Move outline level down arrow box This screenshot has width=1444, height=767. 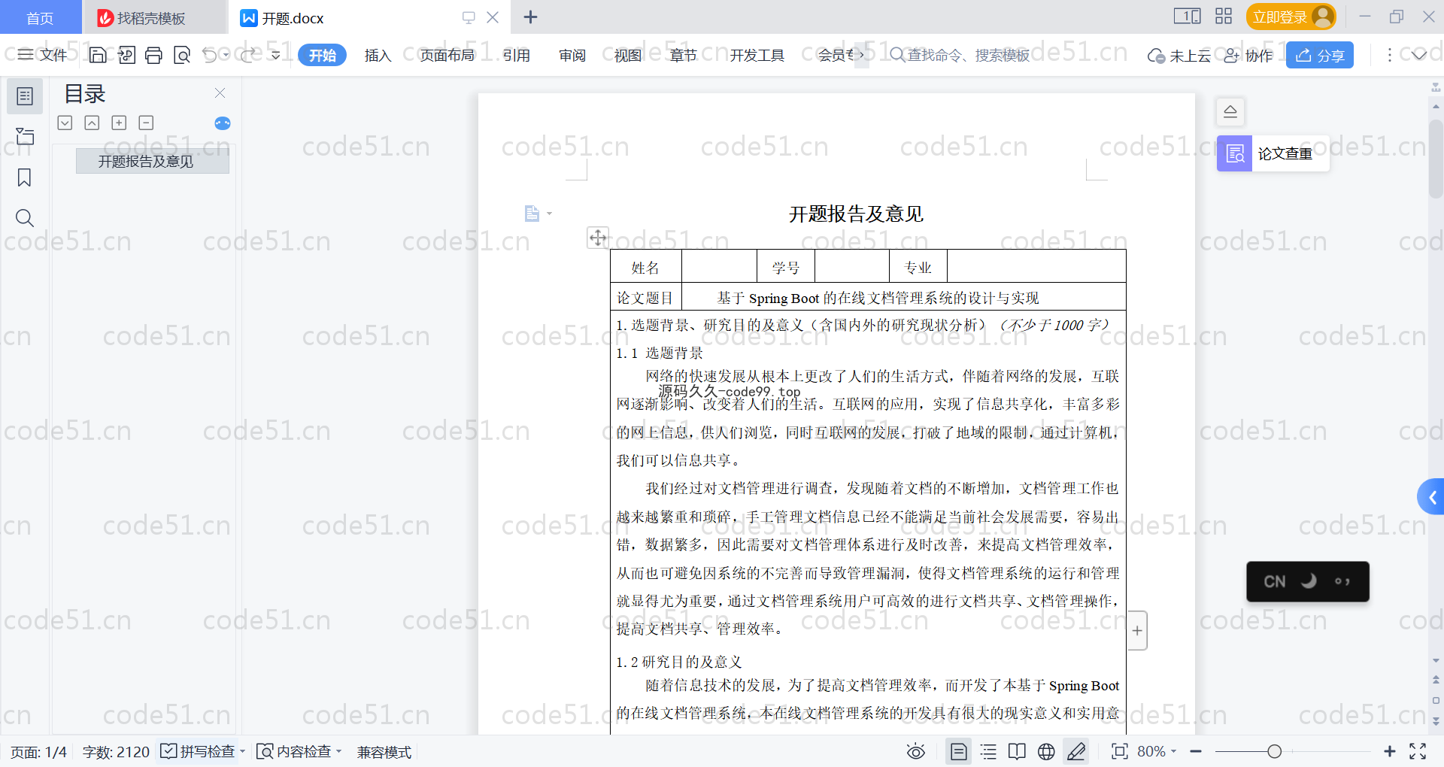coord(65,123)
